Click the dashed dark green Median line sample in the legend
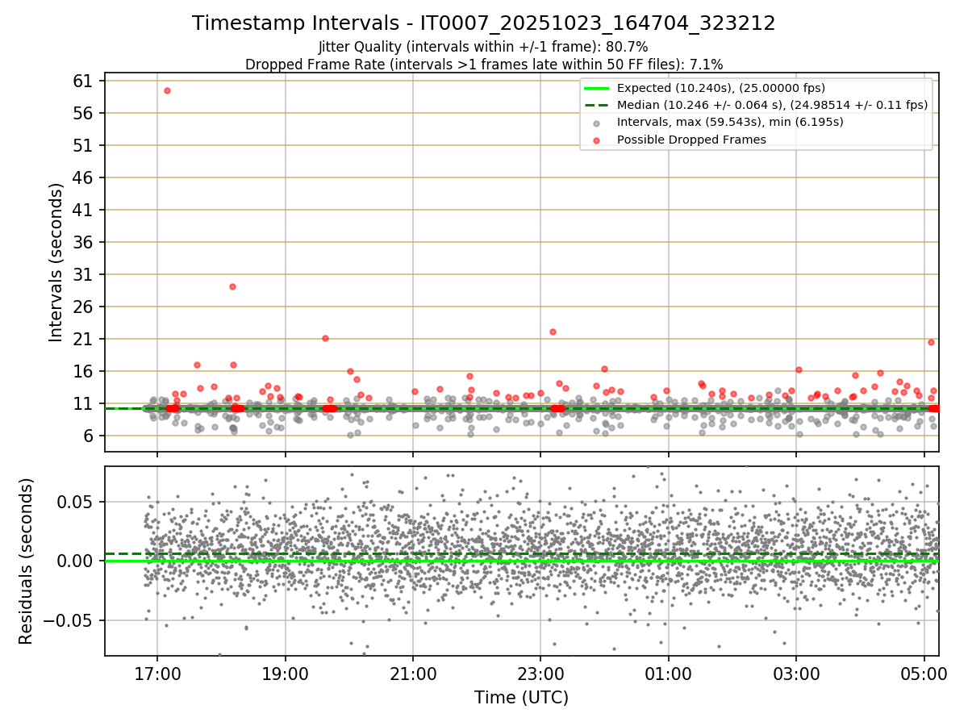 (597, 105)
